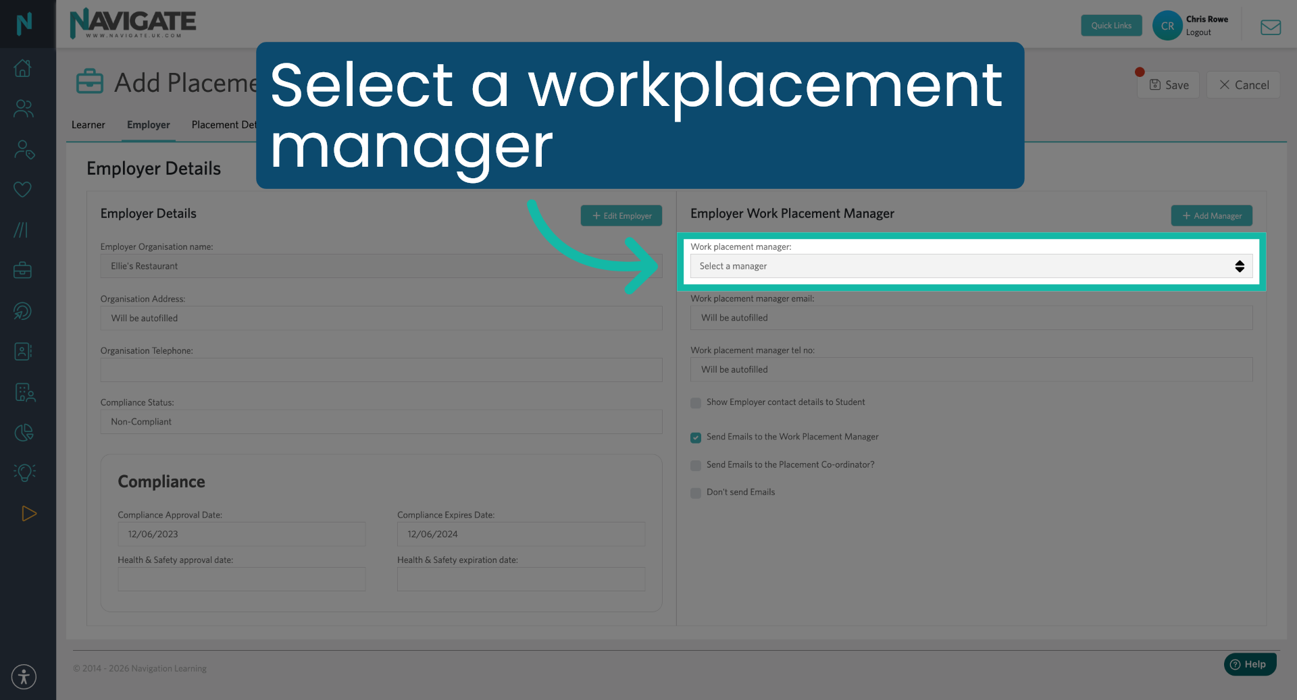Open the Select a manager dropdown
This screenshot has width=1297, height=700.
[x=971, y=266]
